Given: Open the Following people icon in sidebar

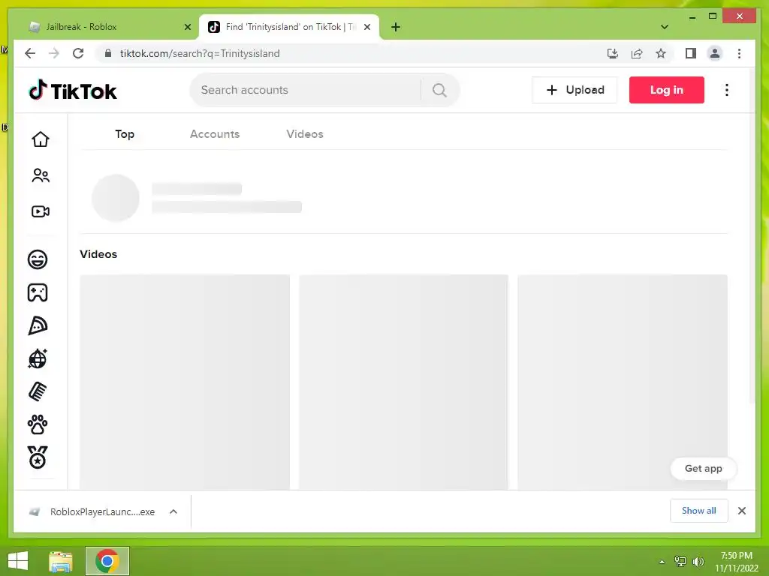Looking at the screenshot, I should pos(41,175).
